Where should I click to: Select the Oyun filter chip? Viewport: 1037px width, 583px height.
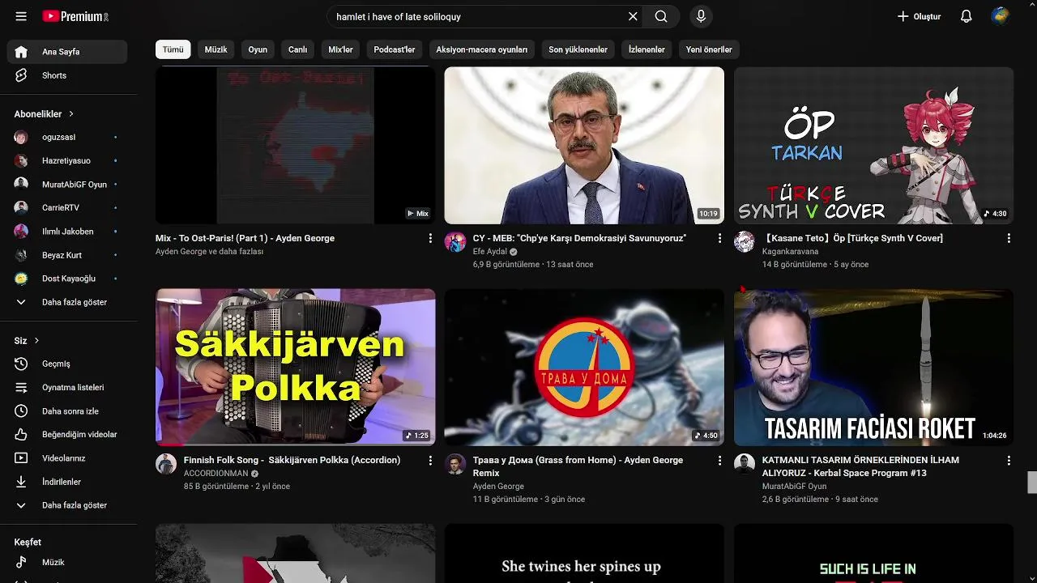point(258,49)
